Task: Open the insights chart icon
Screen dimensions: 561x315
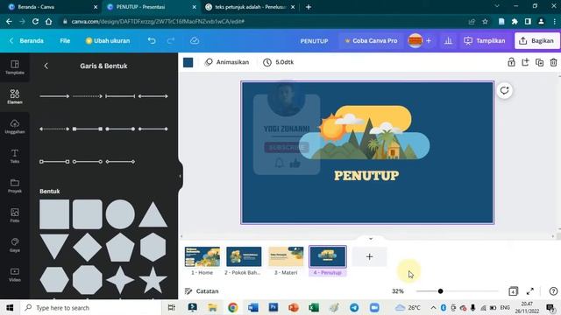Action: (448, 41)
